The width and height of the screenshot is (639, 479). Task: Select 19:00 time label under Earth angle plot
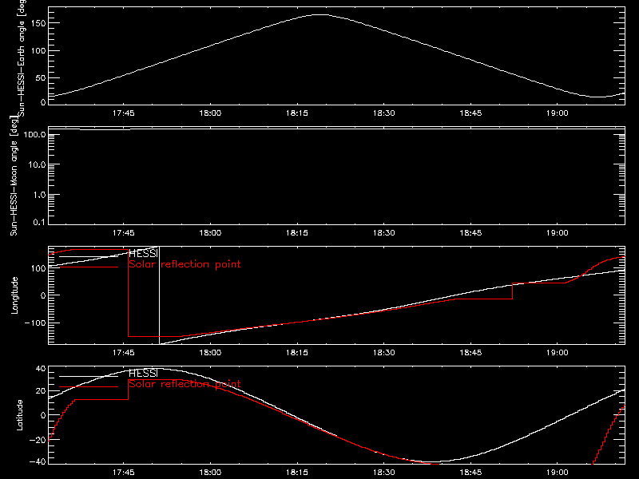coord(557,113)
